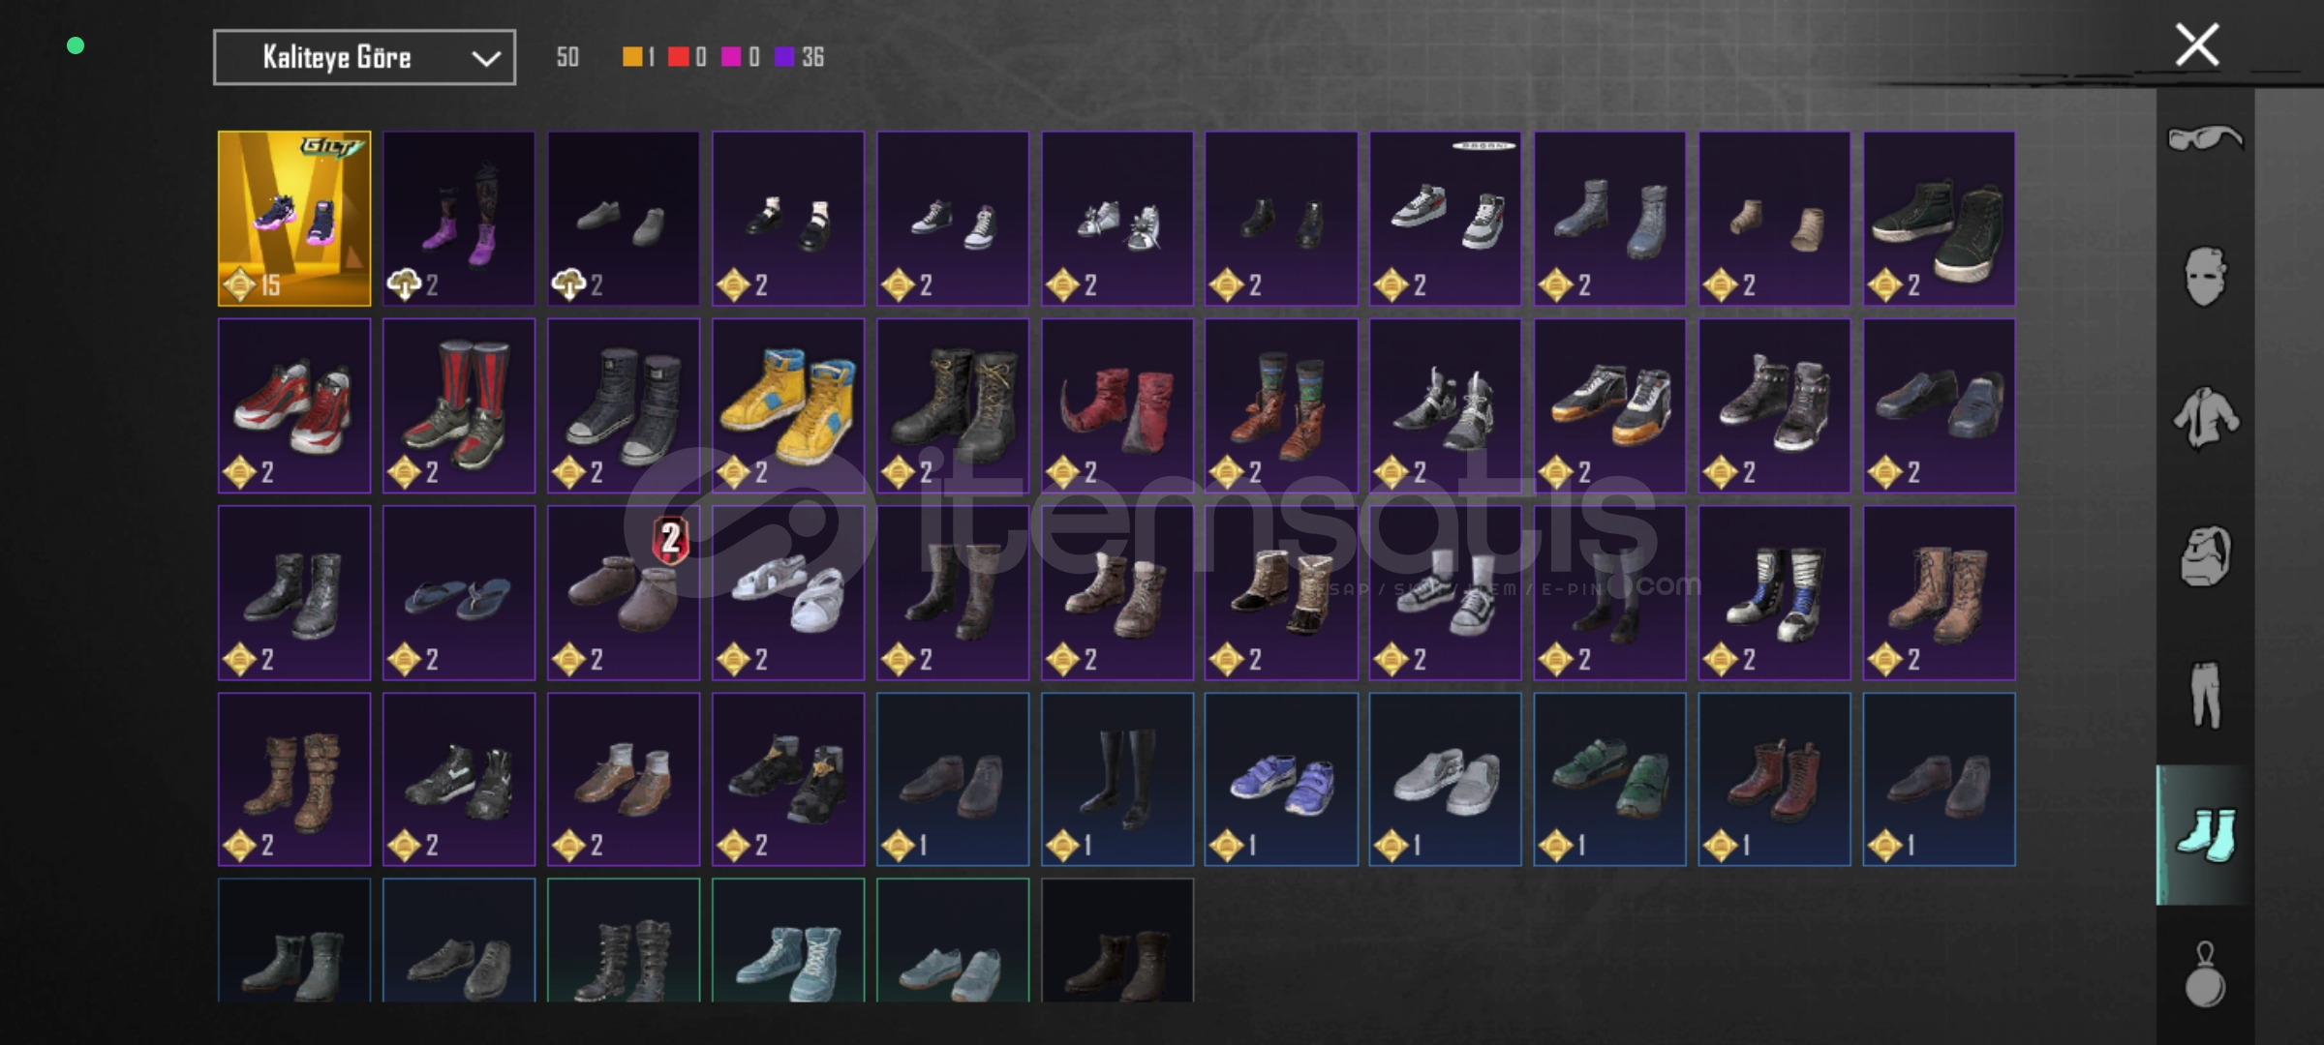Image resolution: width=2324 pixels, height=1045 pixels.
Task: Open the jacket outfit category
Action: pos(2205,418)
